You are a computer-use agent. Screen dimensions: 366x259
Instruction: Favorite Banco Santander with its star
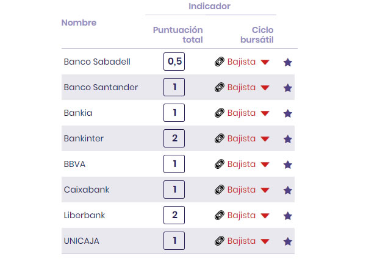tap(288, 88)
